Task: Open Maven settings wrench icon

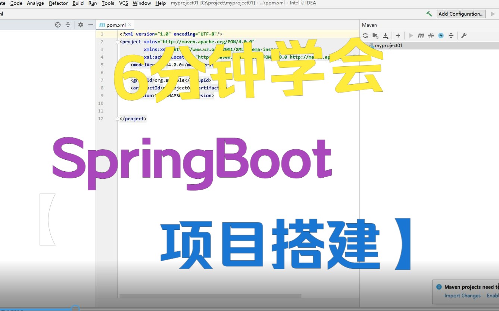Action: point(464,36)
